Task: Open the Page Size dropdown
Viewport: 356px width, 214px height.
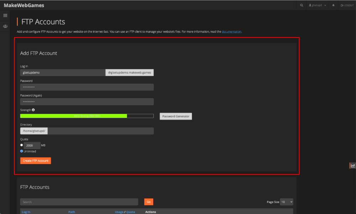Action: tap(286, 202)
